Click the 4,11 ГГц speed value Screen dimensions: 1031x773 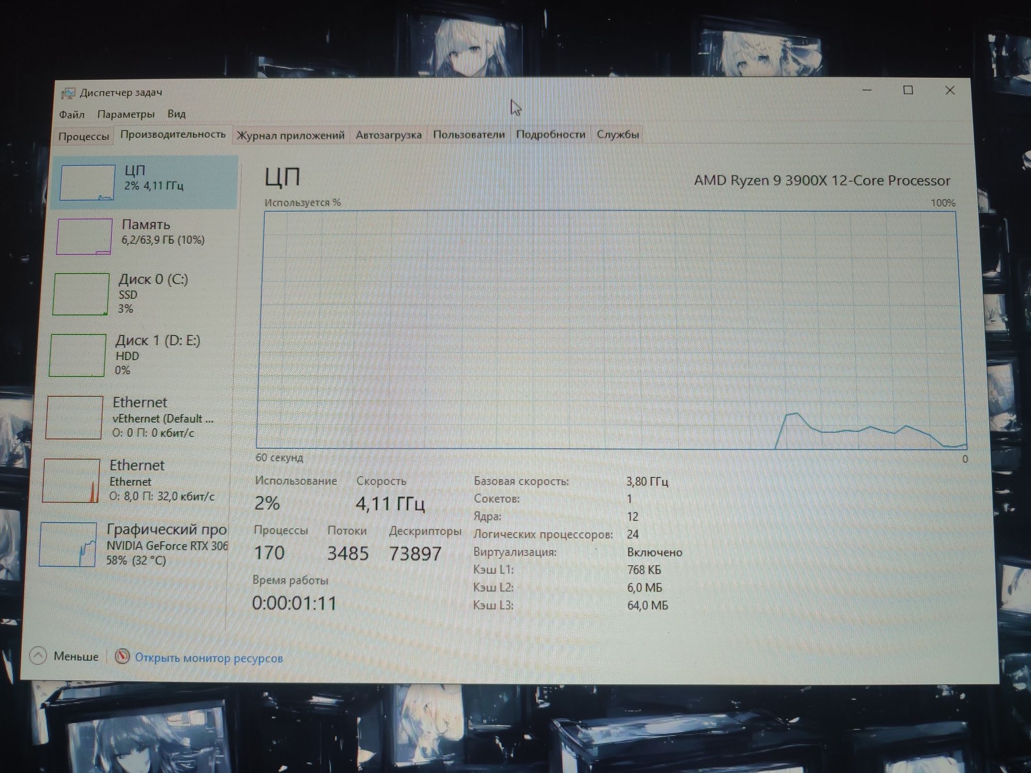390,503
